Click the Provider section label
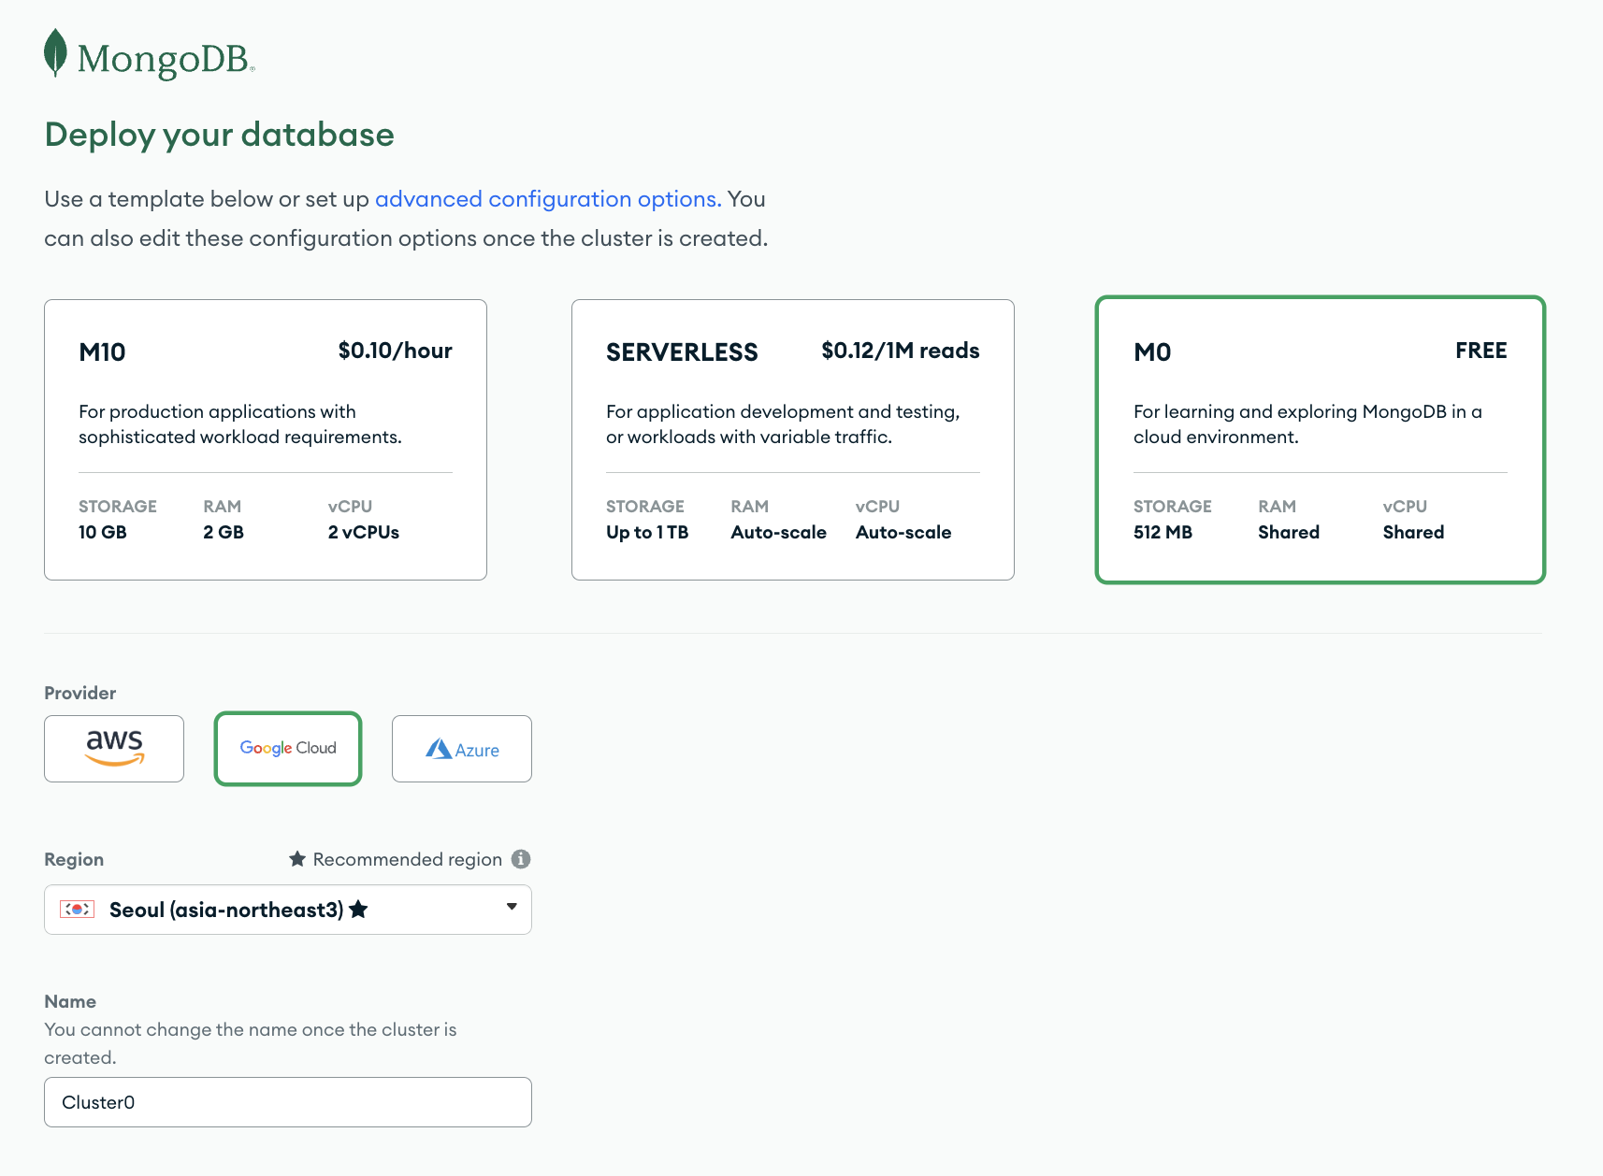This screenshot has width=1603, height=1176. [80, 693]
